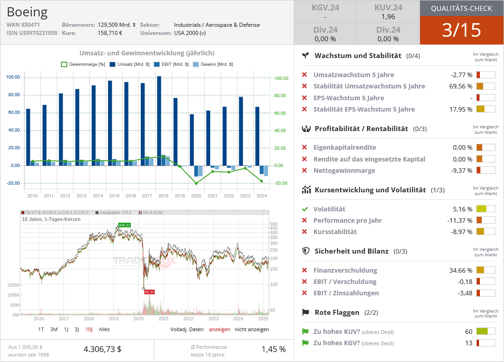
Task: Click the green flag next to Zu hohes KGV?
Action: (305, 343)
